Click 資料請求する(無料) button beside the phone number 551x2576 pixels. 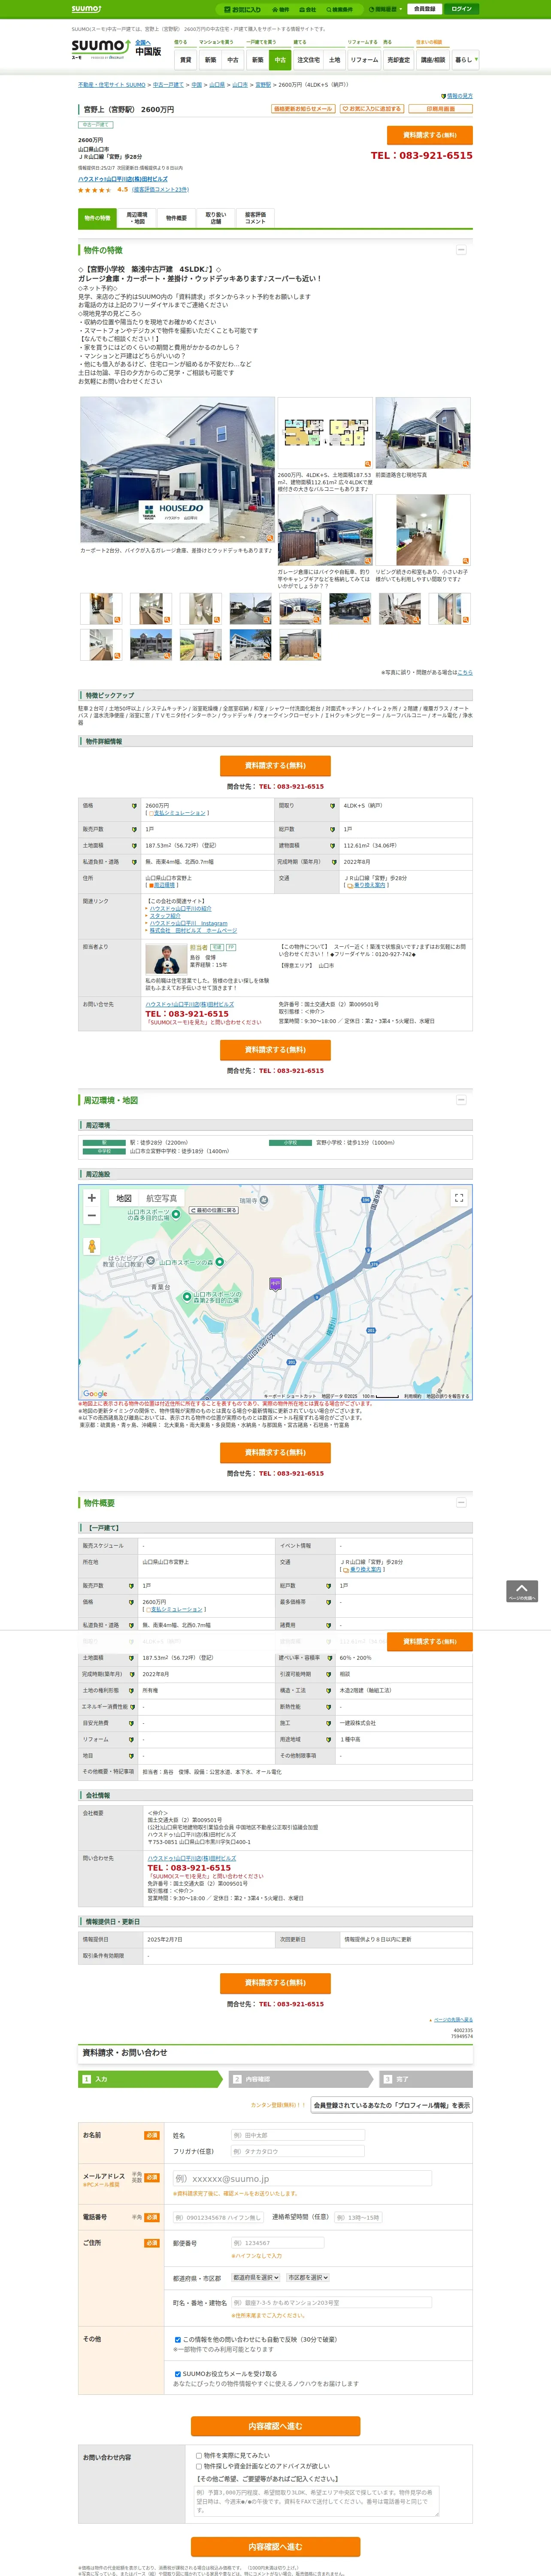tap(430, 135)
